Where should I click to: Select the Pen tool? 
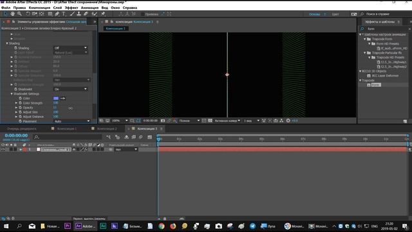[57, 14]
